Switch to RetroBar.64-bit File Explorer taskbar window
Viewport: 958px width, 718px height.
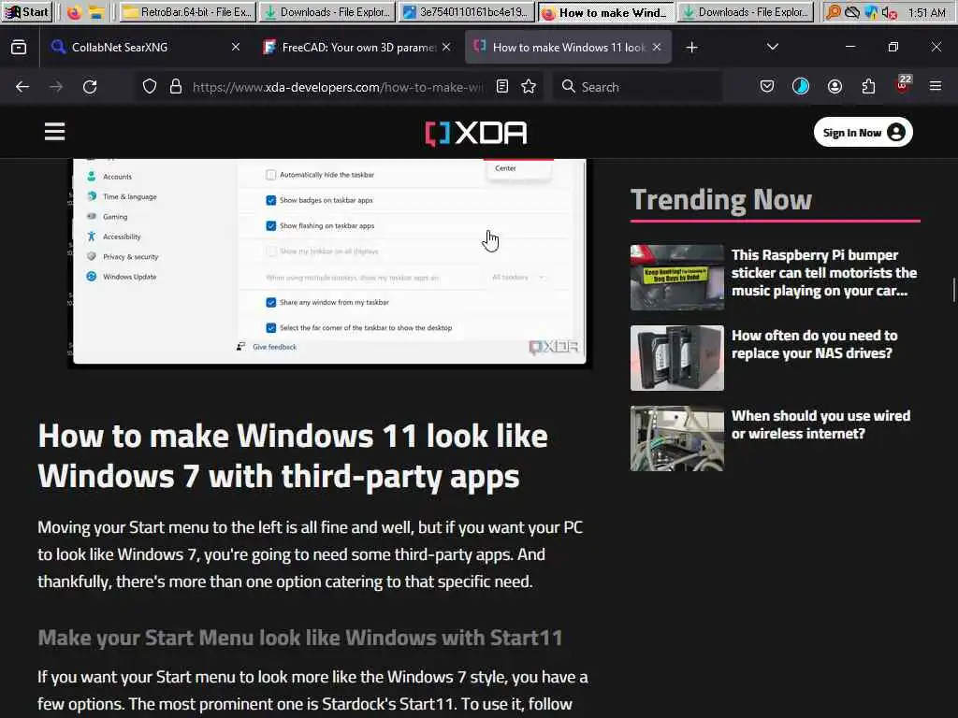coord(188,11)
